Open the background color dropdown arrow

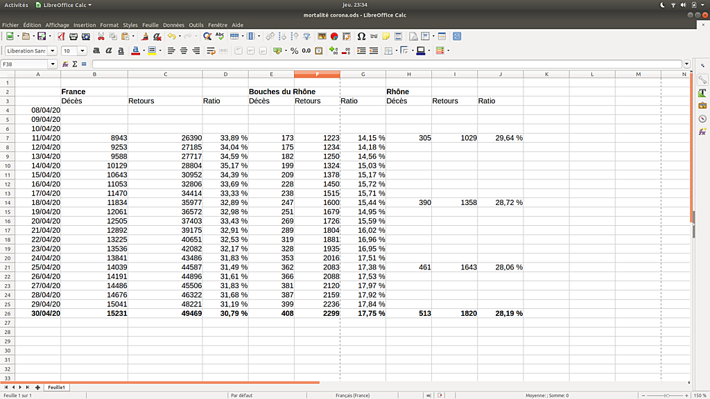click(x=160, y=51)
